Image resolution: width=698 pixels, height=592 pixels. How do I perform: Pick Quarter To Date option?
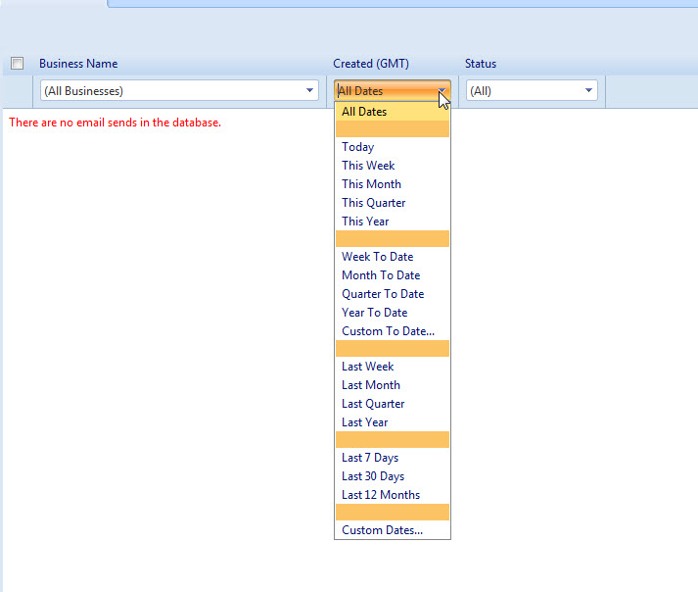383,294
